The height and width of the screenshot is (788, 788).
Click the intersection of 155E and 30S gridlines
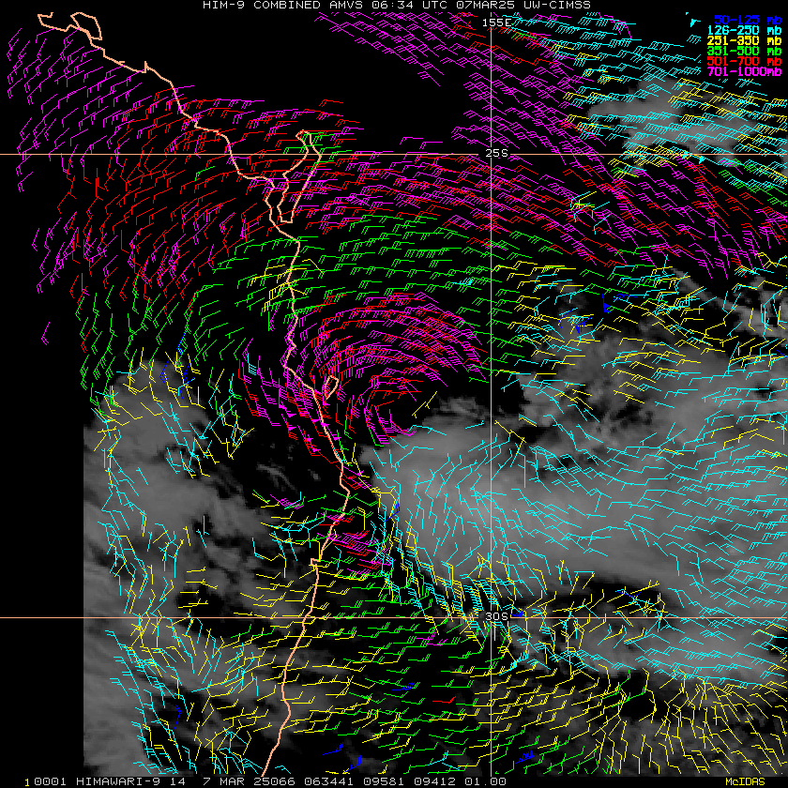[x=492, y=617]
